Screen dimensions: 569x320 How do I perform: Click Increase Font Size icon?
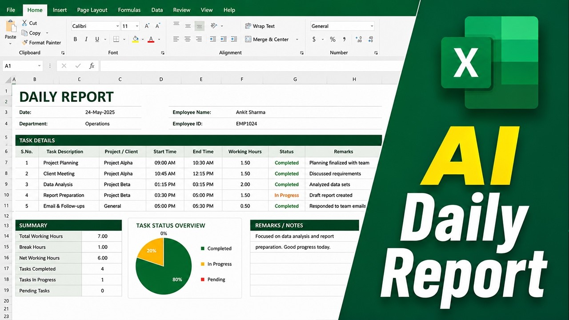point(148,26)
